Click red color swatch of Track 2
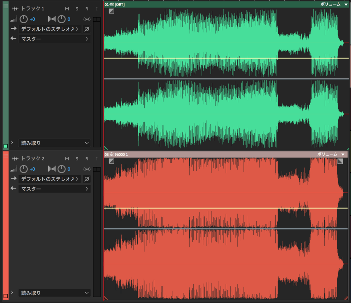 (x=5, y=296)
